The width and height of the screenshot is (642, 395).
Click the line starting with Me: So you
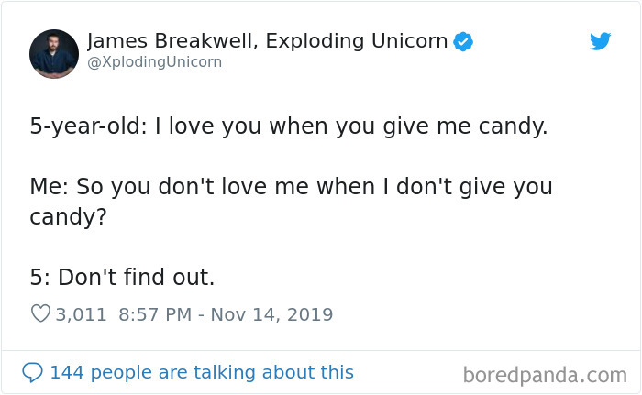pyautogui.click(x=291, y=187)
